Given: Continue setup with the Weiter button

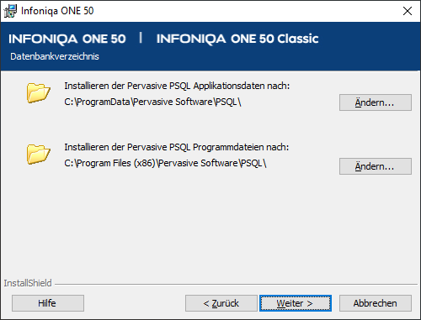Looking at the screenshot, I should click(x=296, y=303).
